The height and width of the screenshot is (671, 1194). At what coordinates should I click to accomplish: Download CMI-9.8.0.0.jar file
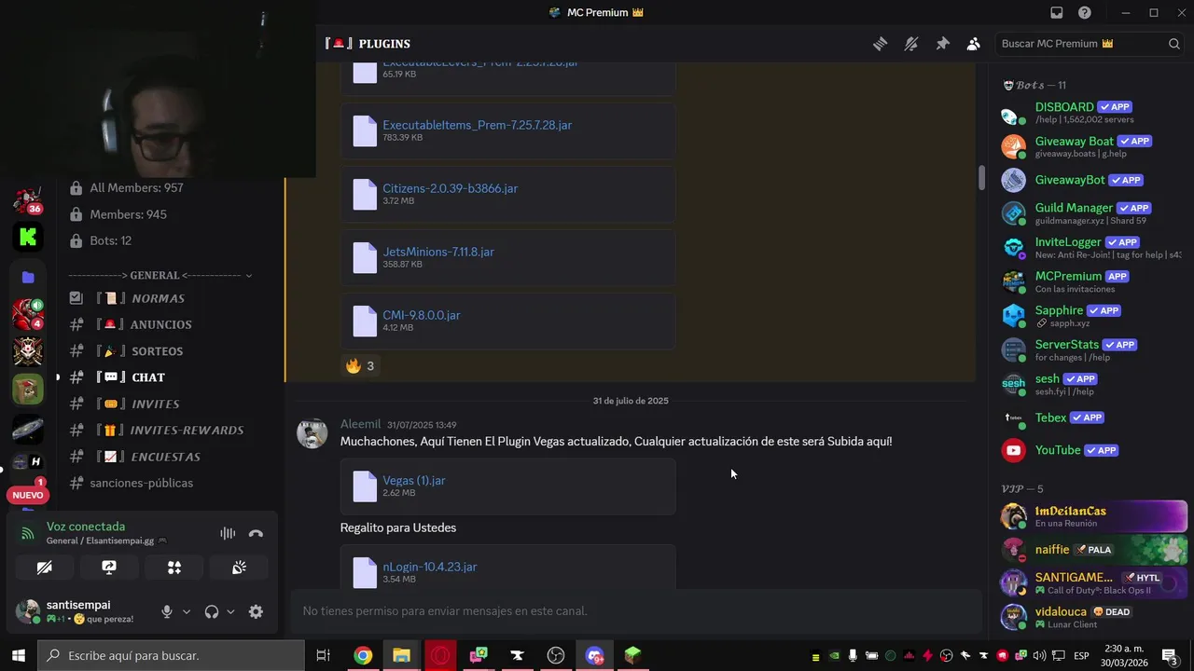[422, 315]
